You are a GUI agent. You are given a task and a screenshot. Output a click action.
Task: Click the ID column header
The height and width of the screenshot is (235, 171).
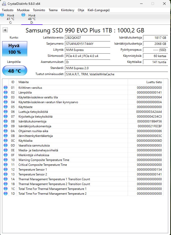pyautogui.click(x=13, y=82)
